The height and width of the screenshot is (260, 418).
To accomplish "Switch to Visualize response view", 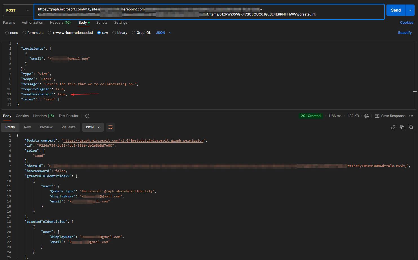I will (x=68, y=127).
